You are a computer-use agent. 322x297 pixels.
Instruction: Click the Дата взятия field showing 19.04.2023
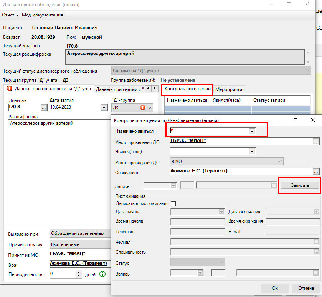click(76, 107)
